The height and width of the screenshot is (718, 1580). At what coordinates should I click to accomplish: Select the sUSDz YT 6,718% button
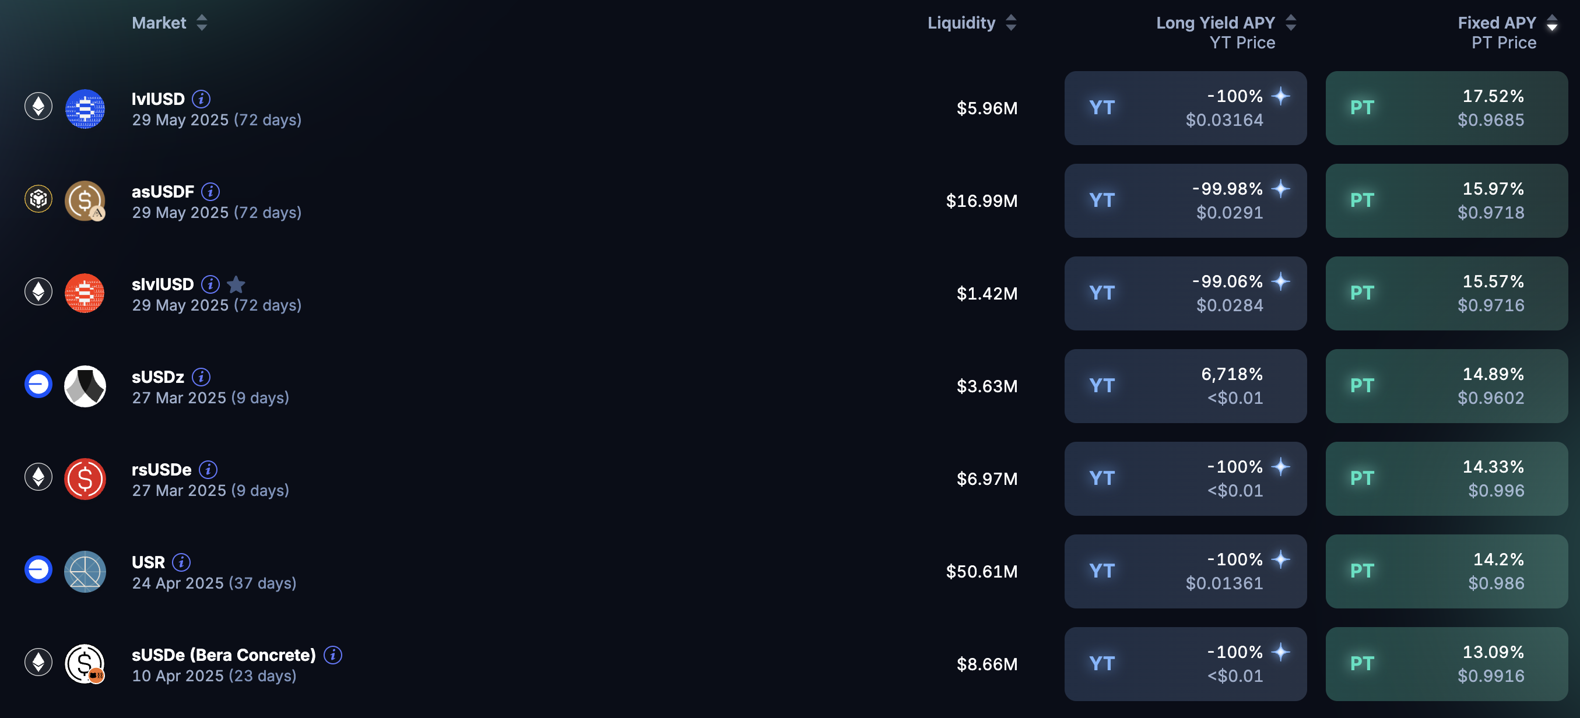point(1185,386)
